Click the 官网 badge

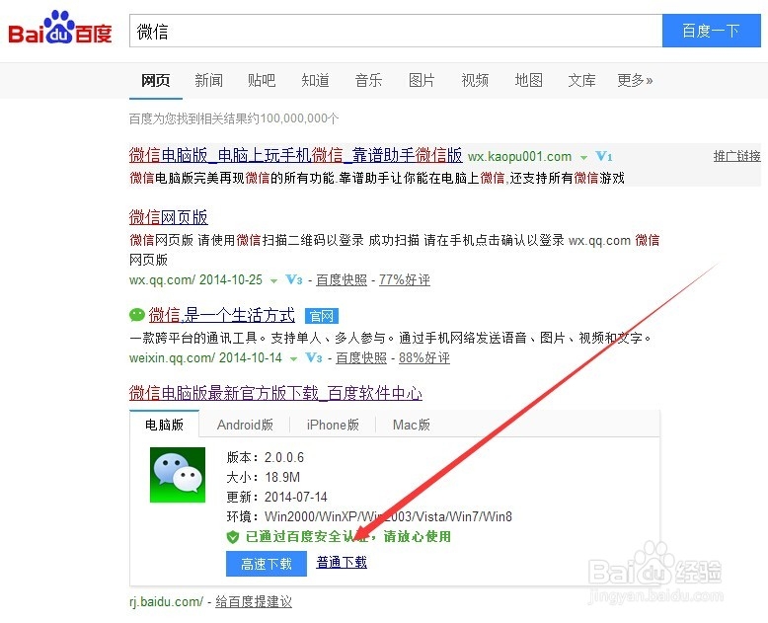point(321,316)
